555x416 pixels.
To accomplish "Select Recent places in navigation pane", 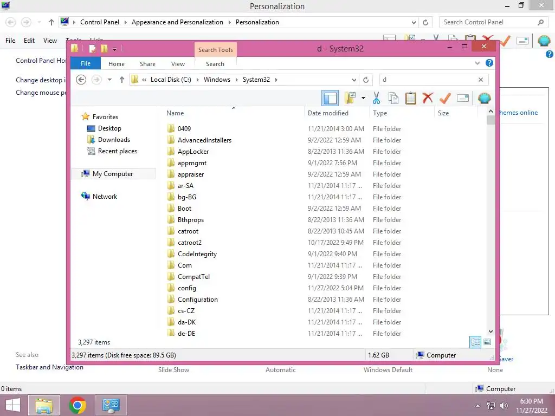I will point(112,151).
